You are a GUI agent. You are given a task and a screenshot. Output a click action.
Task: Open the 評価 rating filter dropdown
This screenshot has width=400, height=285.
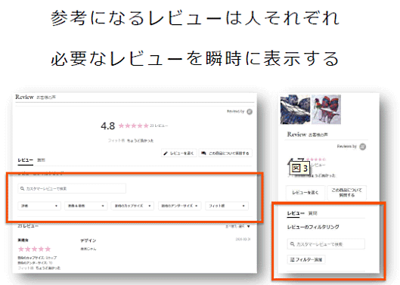tap(39, 206)
